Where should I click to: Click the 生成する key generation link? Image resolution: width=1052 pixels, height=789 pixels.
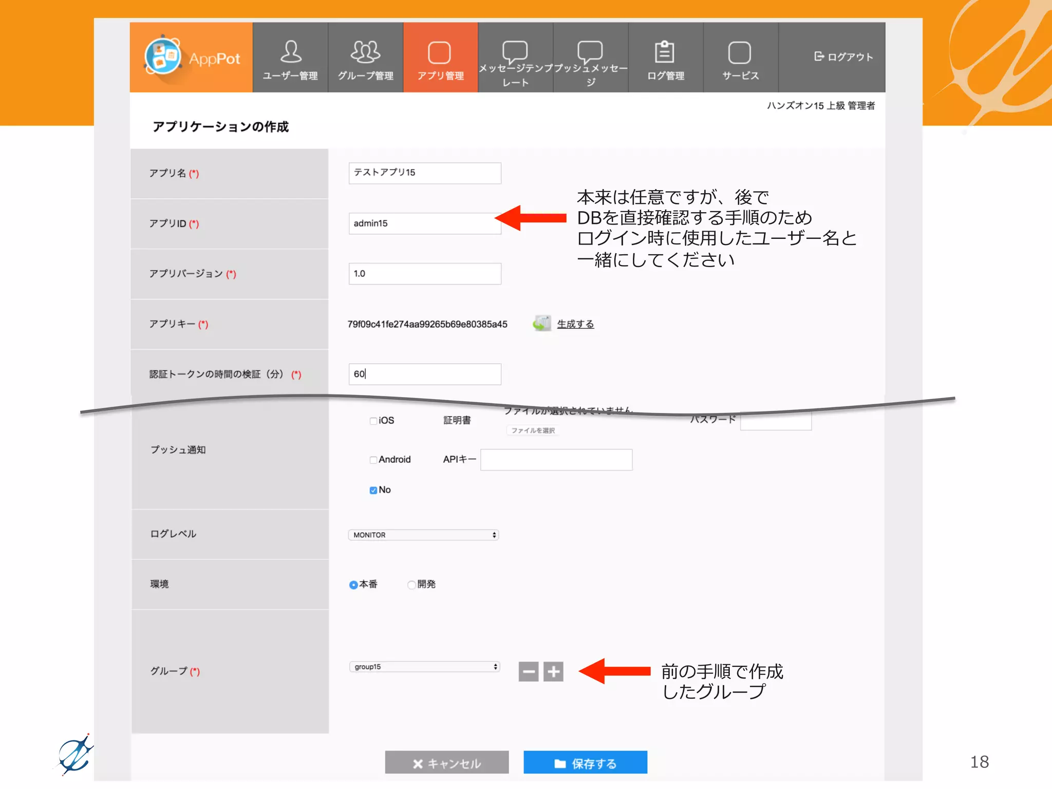[575, 324]
